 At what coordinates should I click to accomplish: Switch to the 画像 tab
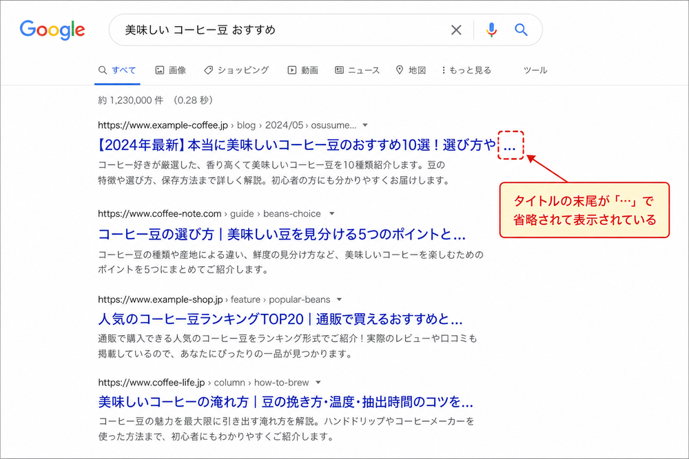click(x=170, y=70)
